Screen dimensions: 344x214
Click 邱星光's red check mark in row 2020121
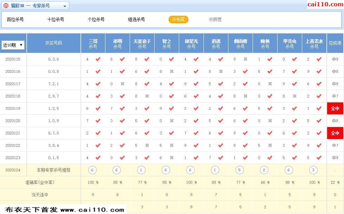click(196, 133)
